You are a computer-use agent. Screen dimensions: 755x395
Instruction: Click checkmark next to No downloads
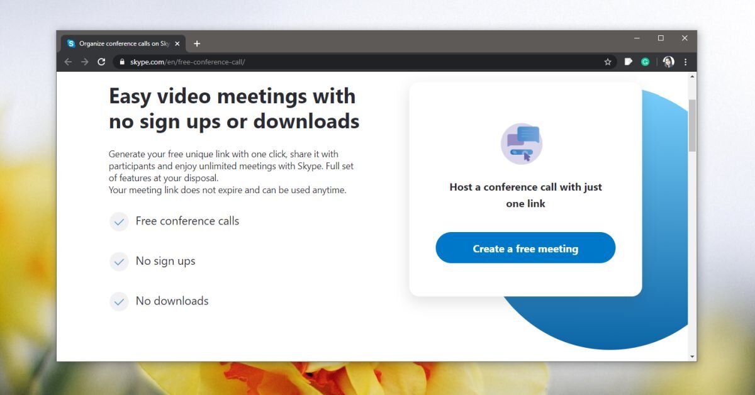click(x=119, y=302)
